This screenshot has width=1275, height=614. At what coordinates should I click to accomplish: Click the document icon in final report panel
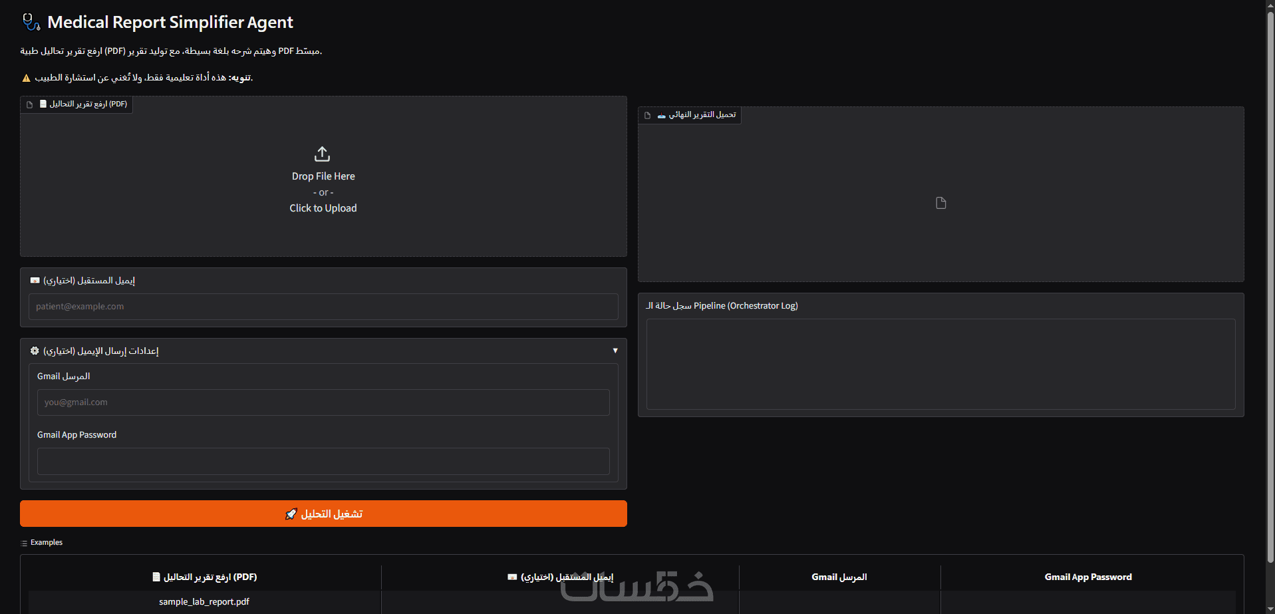tap(940, 203)
